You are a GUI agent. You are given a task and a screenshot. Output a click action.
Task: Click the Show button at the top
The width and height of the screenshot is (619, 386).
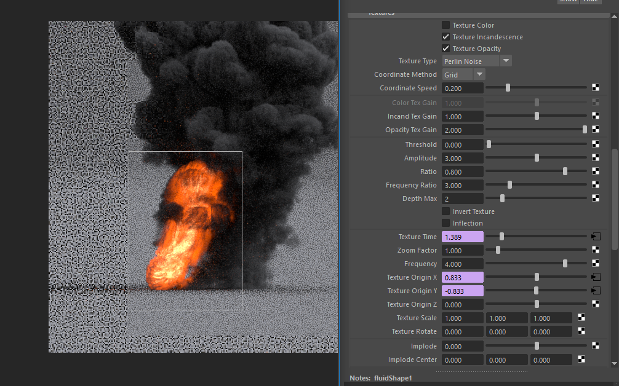pyautogui.click(x=567, y=1)
